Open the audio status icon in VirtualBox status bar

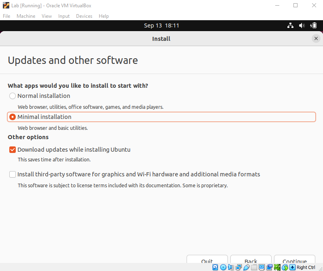click(x=231, y=267)
